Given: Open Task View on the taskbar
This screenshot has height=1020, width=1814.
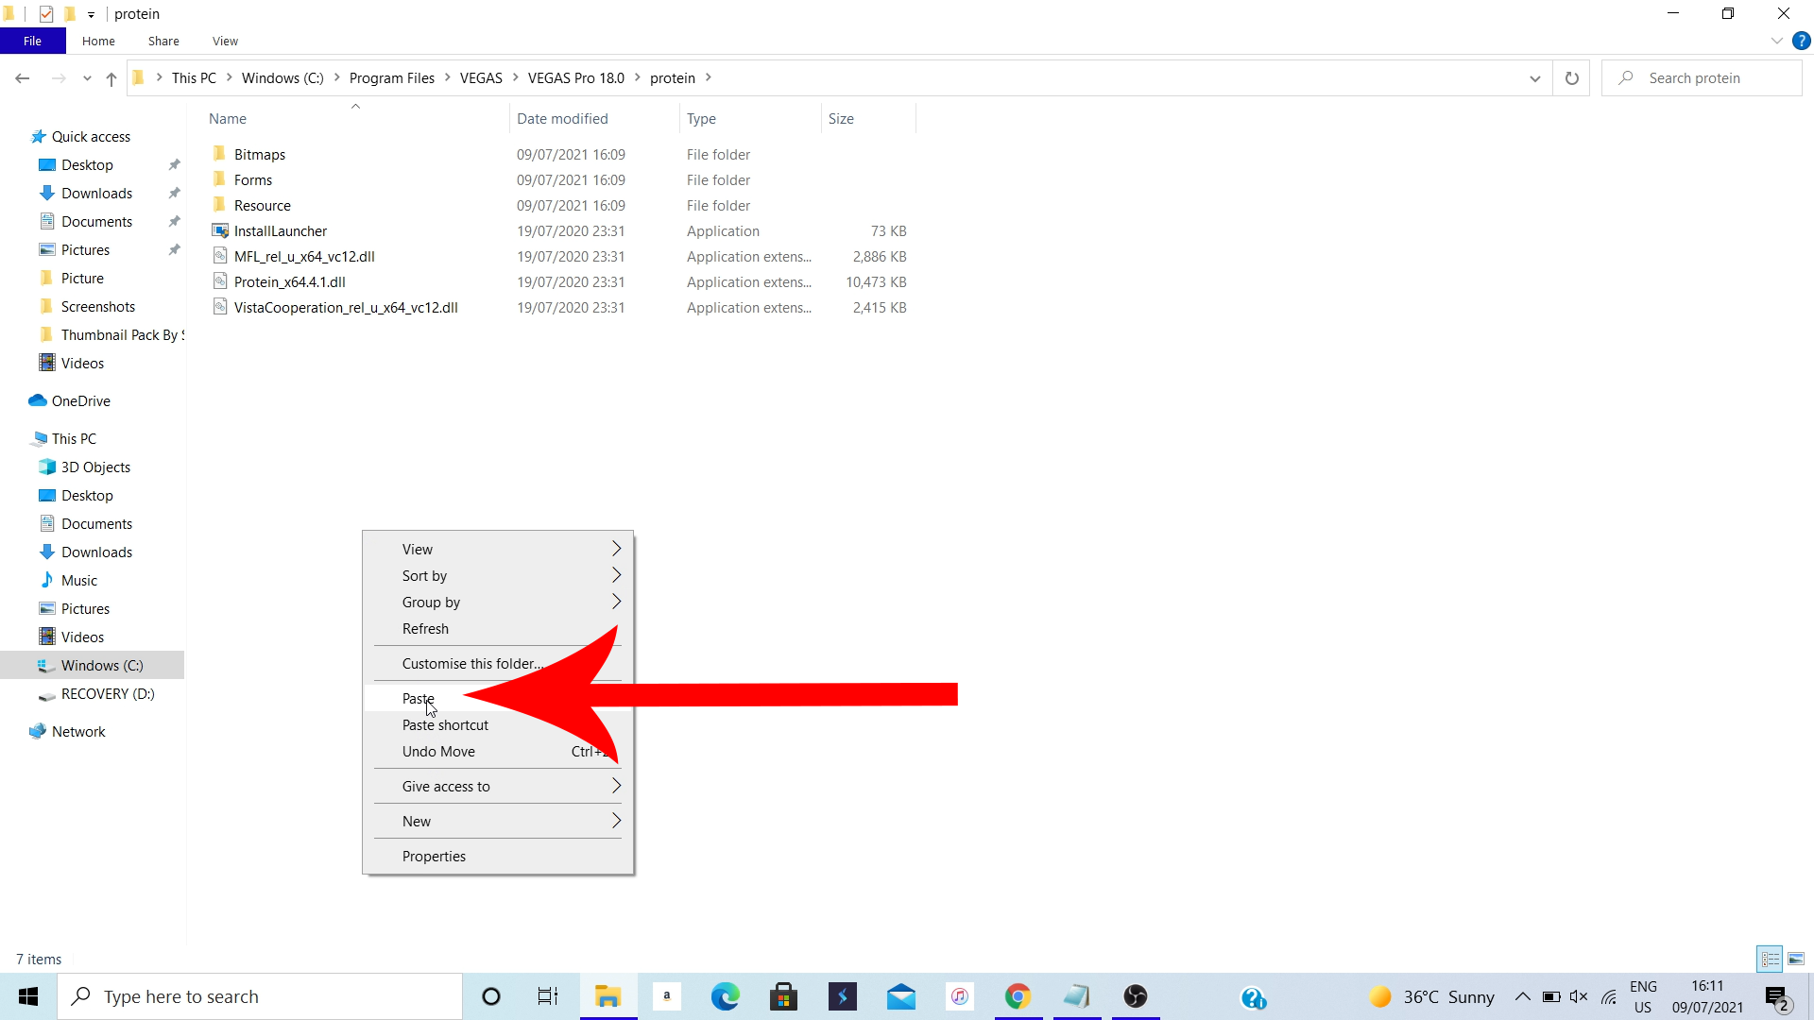Looking at the screenshot, I should tap(548, 996).
